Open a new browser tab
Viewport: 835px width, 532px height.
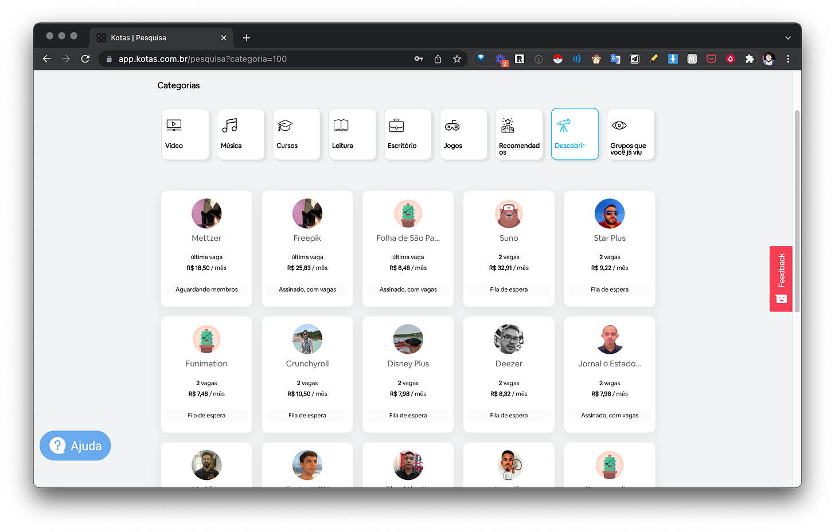(x=247, y=38)
